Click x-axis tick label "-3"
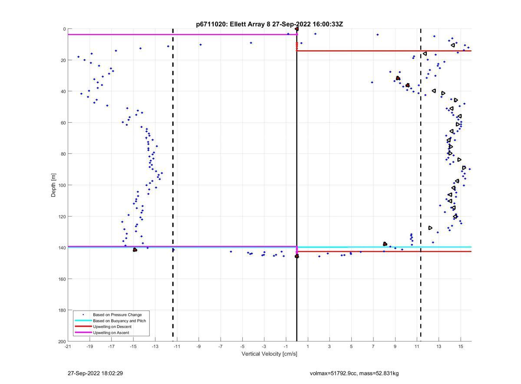Viewport: 521px width, 384px height. pos(264,346)
